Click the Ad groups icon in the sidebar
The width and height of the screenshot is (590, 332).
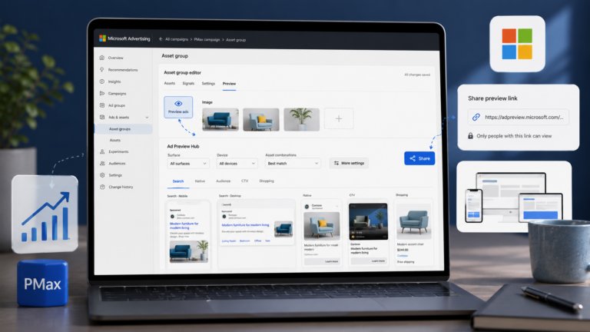(x=102, y=105)
